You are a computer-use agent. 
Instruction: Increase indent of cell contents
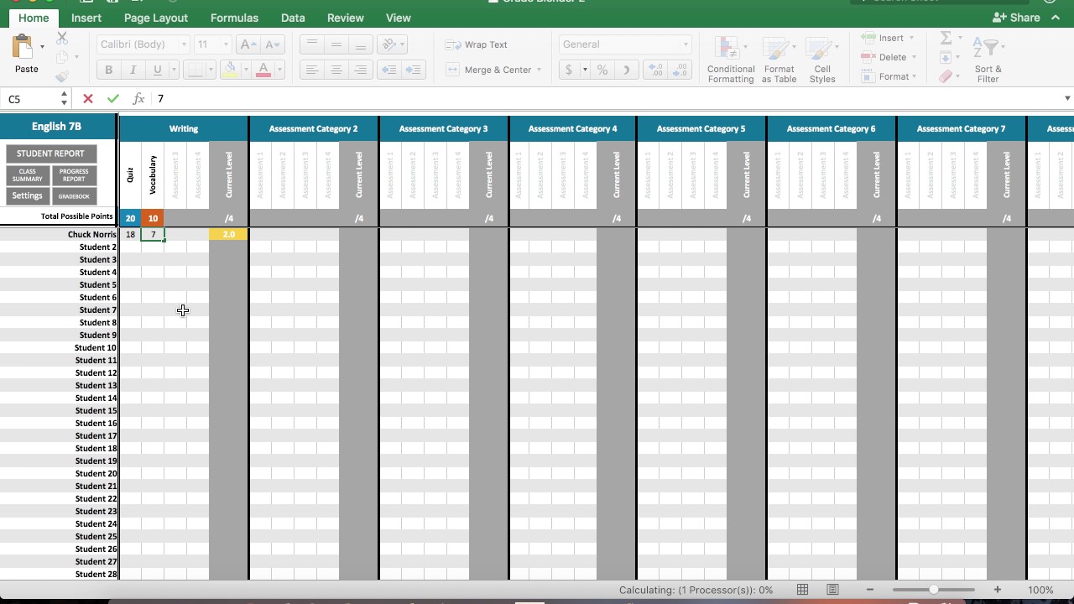click(413, 70)
